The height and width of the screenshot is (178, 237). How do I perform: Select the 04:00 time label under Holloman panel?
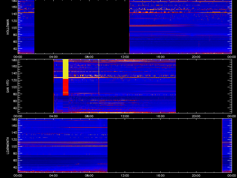[x=54, y=57]
